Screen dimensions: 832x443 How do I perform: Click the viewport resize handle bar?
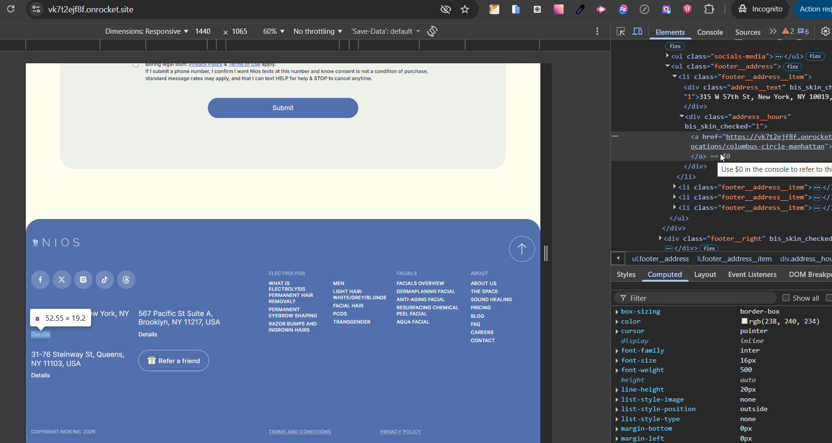coord(546,253)
